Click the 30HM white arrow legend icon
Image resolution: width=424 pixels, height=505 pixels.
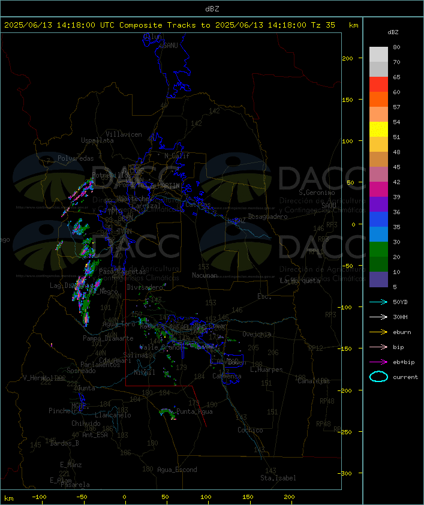(x=378, y=317)
